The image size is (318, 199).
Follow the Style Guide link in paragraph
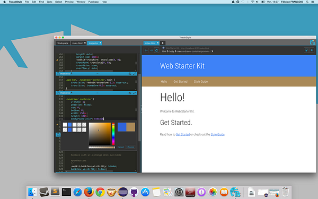(218, 134)
